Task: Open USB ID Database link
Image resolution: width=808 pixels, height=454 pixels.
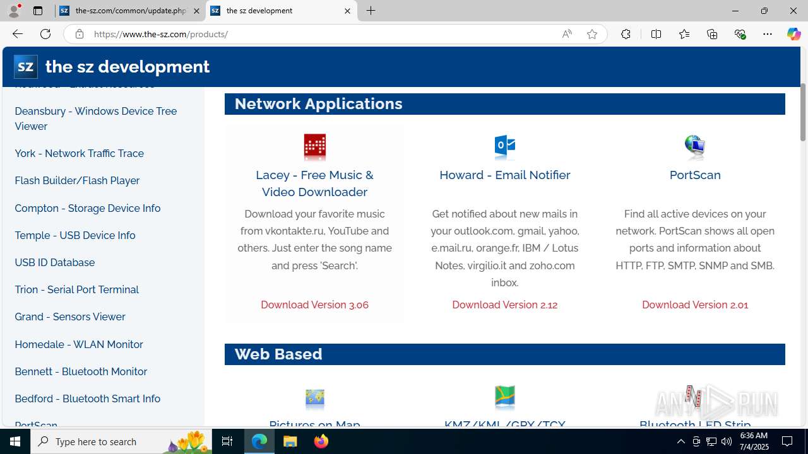Action: tap(54, 262)
